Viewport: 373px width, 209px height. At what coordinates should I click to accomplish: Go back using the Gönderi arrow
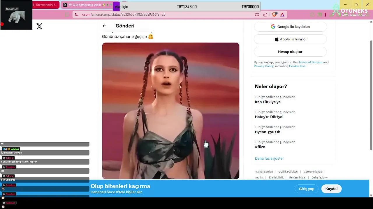[104, 26]
